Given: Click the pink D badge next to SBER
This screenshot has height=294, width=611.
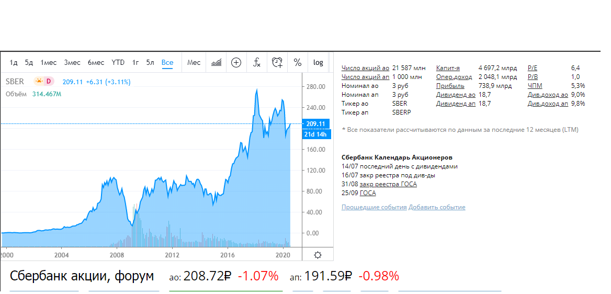Looking at the screenshot, I should point(49,82).
